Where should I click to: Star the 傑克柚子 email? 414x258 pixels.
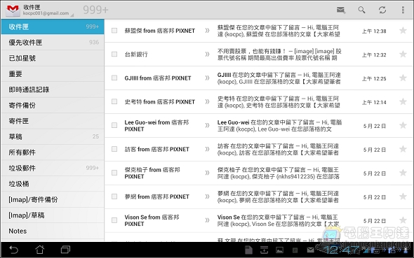[403, 173]
